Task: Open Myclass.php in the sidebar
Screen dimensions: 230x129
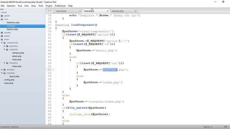Action: (12, 29)
